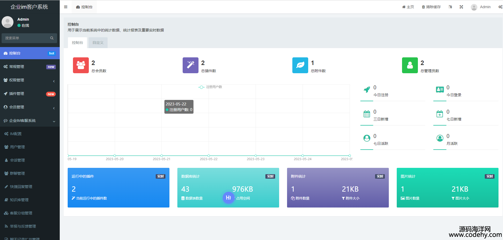Screen dimensions: 503x240
Task: Click the 控制台 top navigation tab
Action: pyautogui.click(x=84, y=7)
